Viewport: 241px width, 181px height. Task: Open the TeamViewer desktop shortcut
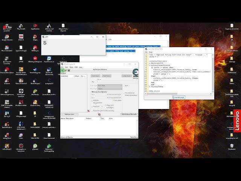click(x=49, y=60)
